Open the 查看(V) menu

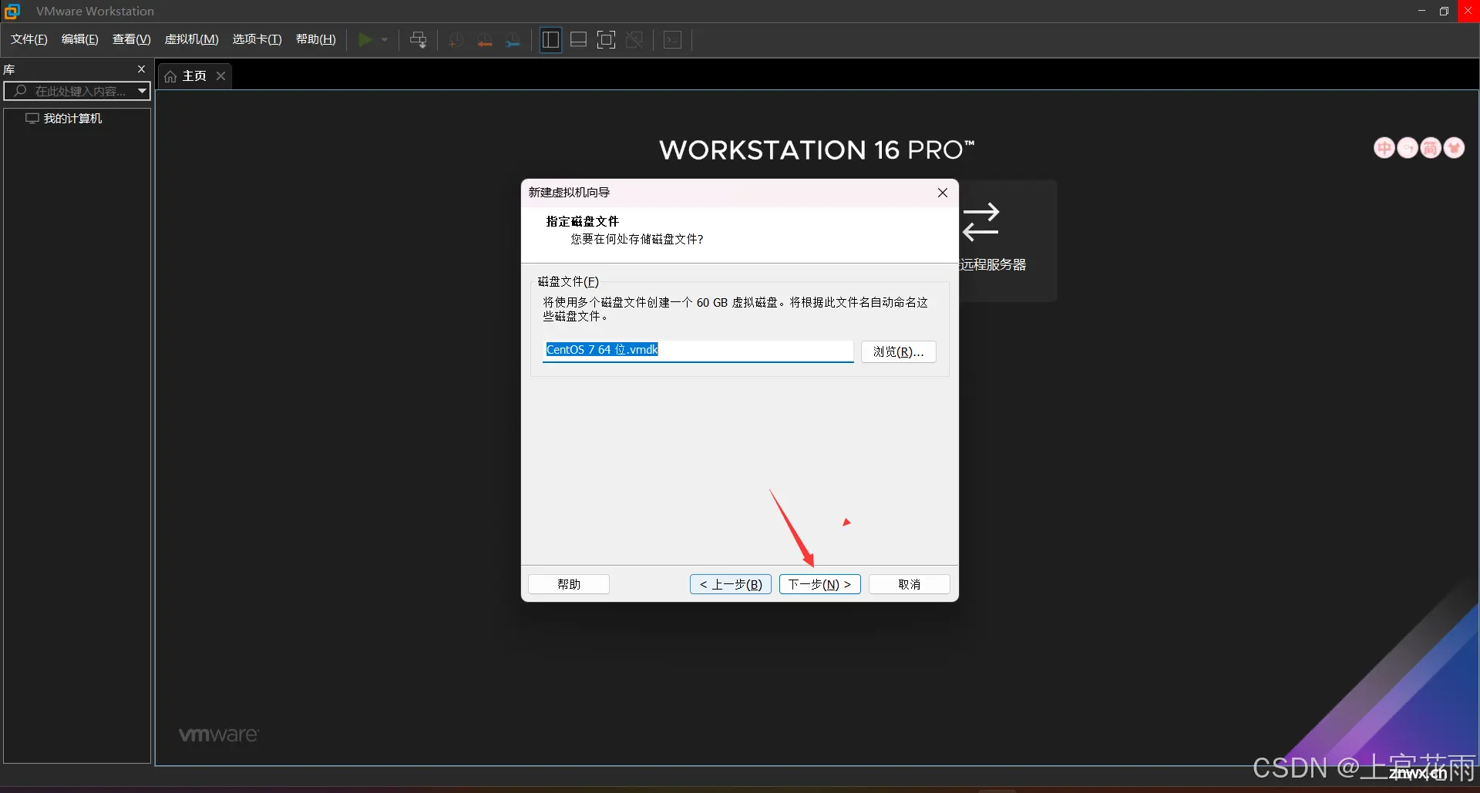tap(132, 39)
